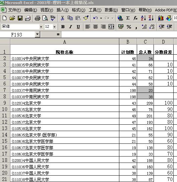Click the Copy icon
Viewport: 177px width, 182px height.
pyautogui.click(x=70, y=18)
